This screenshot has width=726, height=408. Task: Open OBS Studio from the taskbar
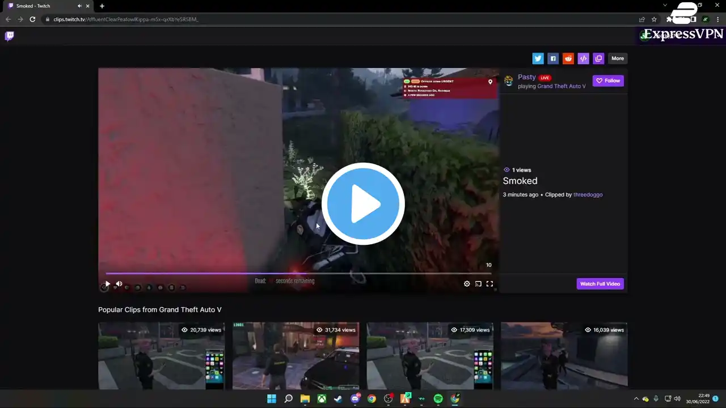click(389, 398)
